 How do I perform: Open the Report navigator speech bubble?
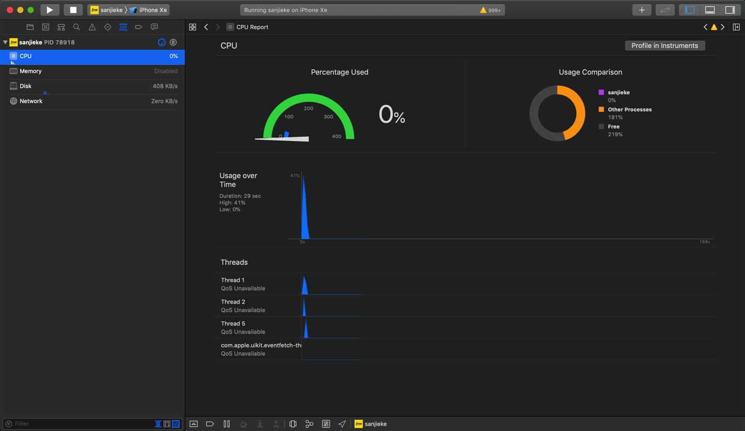[x=154, y=27]
